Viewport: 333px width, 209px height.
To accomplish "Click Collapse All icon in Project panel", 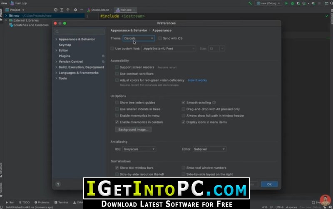I will [68, 10].
